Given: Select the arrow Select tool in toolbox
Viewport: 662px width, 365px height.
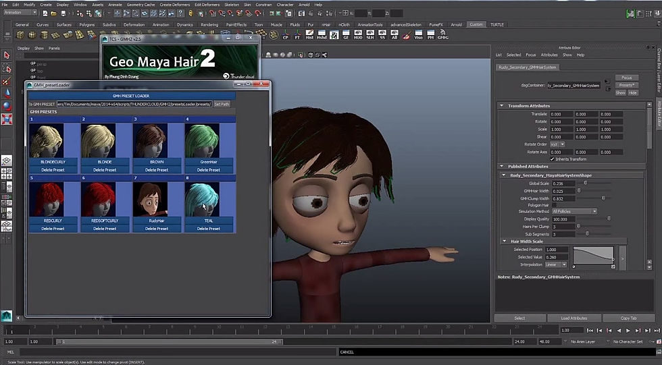Looking at the screenshot, I should click(6, 55).
